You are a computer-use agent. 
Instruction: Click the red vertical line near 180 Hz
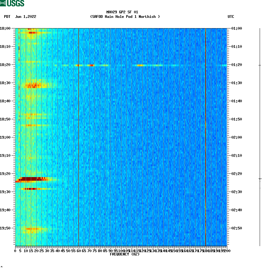tap(206, 136)
